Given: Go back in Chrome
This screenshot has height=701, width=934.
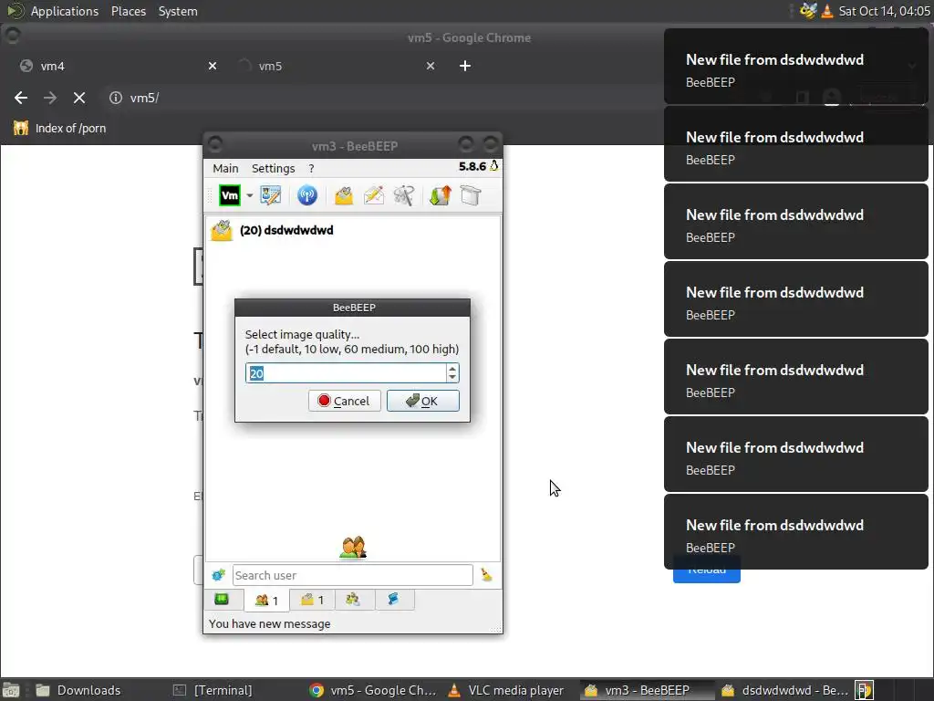Looking at the screenshot, I should click(x=21, y=98).
